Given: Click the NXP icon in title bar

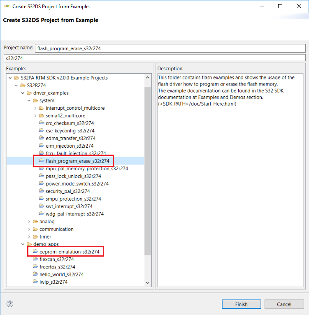Looking at the screenshot, I should (7, 7).
